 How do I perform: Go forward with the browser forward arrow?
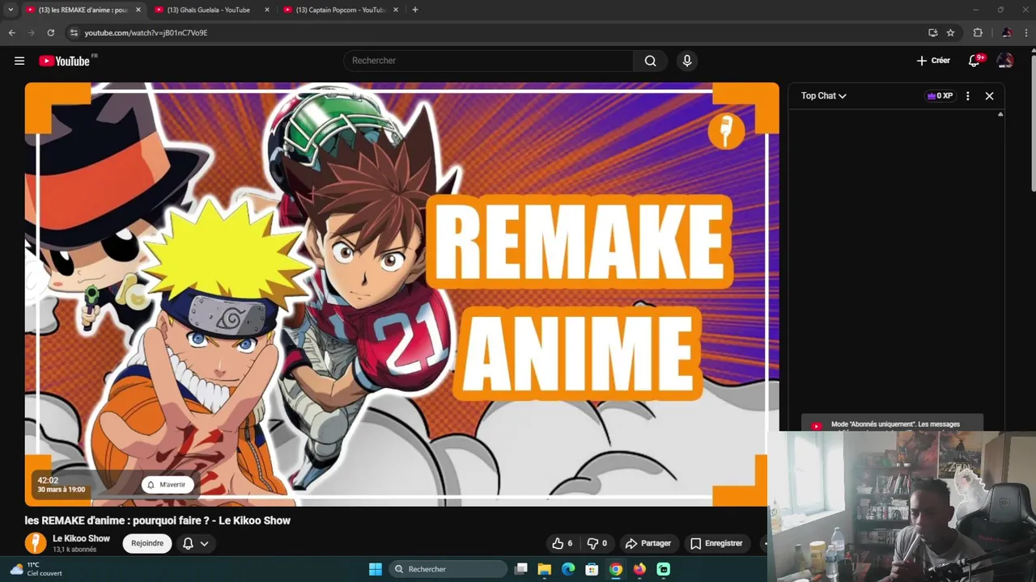pos(31,32)
